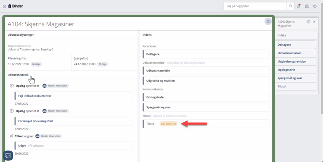
Task: Select Udbudsmateriale in side panel
Action: coord(296,53)
